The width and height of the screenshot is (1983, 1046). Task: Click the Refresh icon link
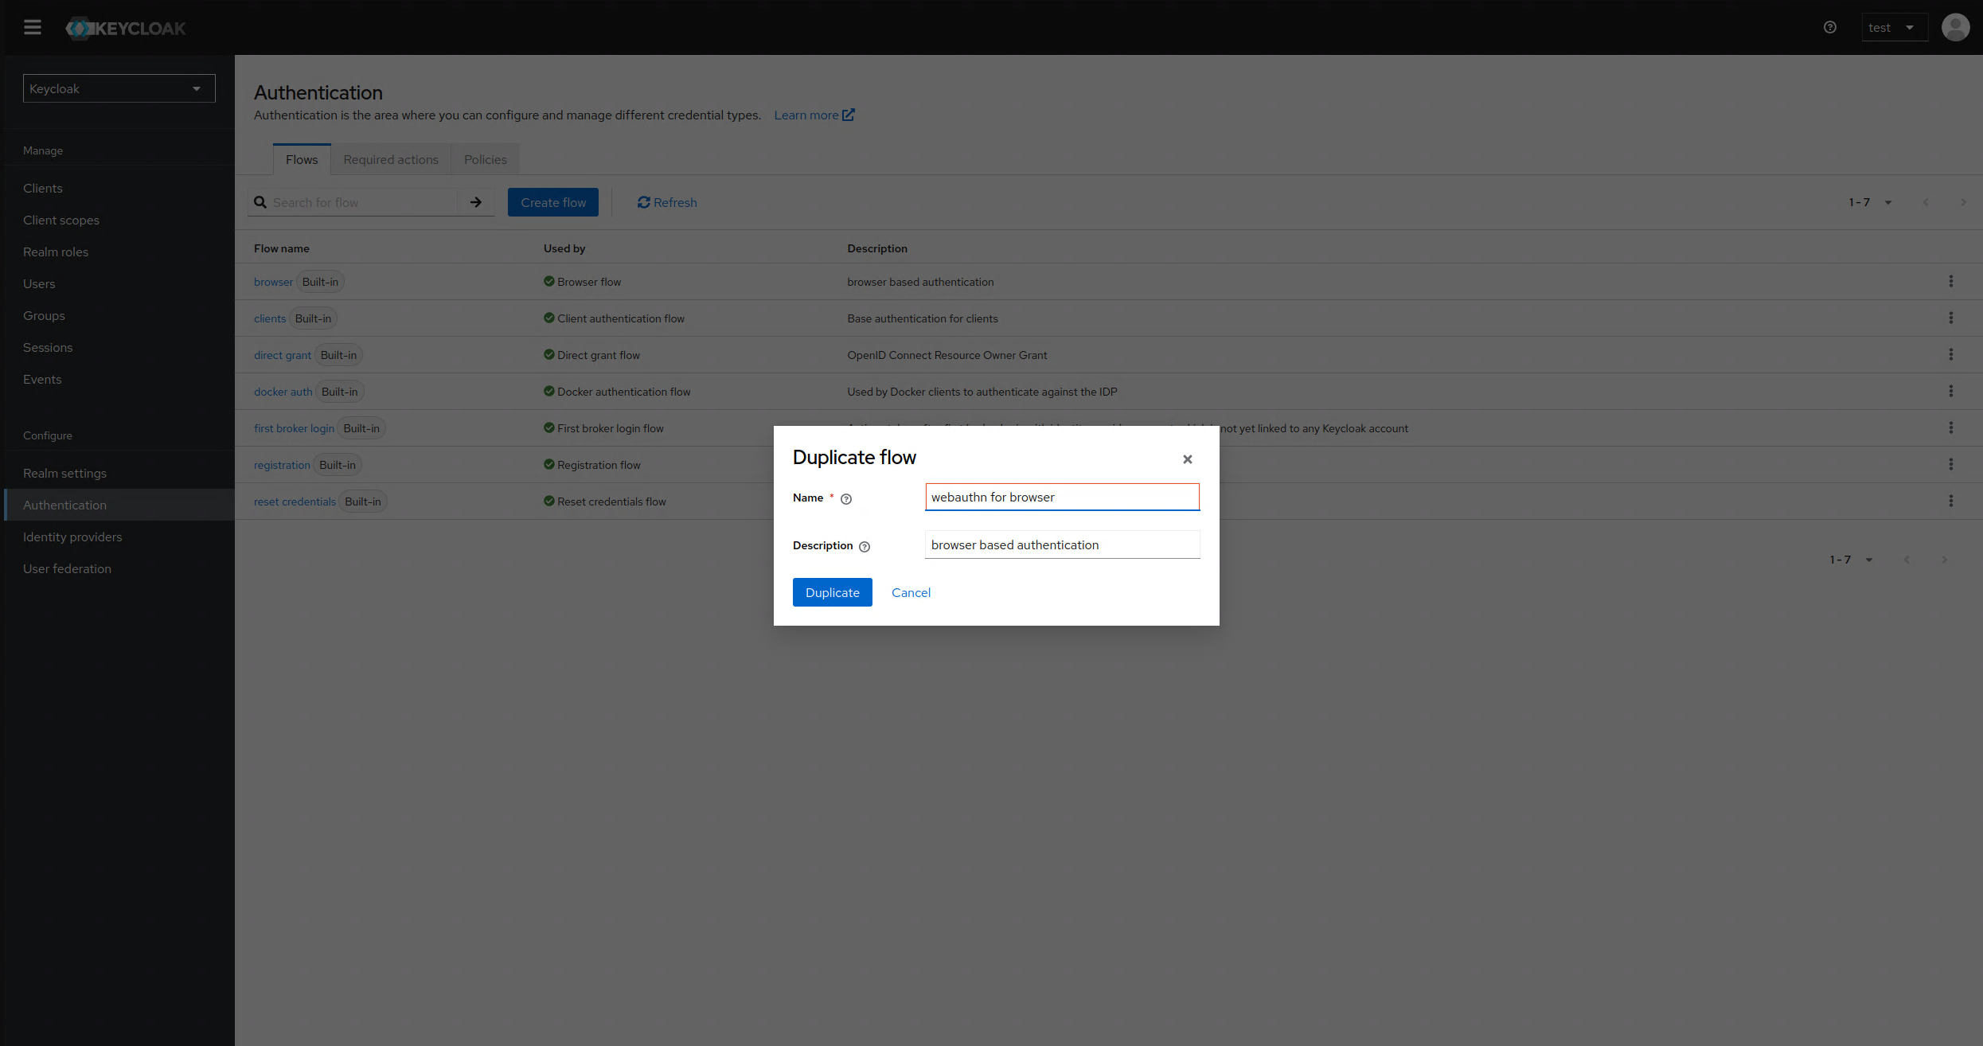coord(667,202)
